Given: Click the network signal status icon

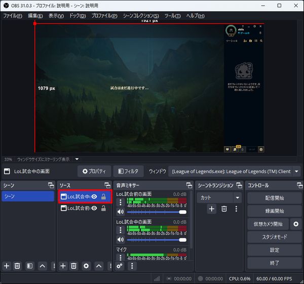Looking at the screenshot, I should [x=157, y=278].
